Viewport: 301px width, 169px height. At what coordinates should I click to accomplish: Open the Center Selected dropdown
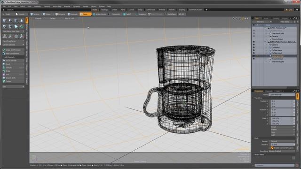pyautogui.click(x=13, y=45)
